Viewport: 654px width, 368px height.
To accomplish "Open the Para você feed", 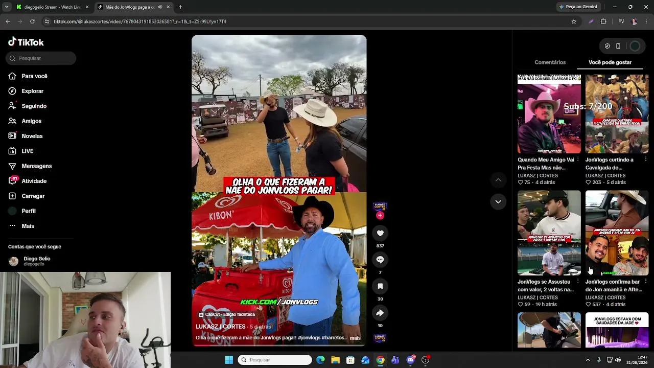I will [28, 76].
